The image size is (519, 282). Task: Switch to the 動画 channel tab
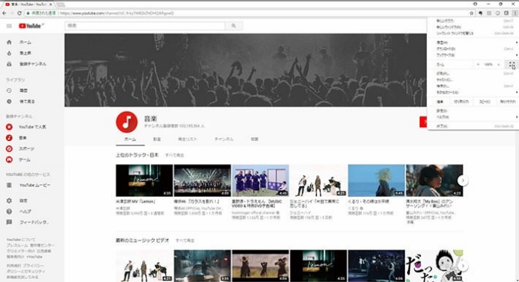coord(157,140)
